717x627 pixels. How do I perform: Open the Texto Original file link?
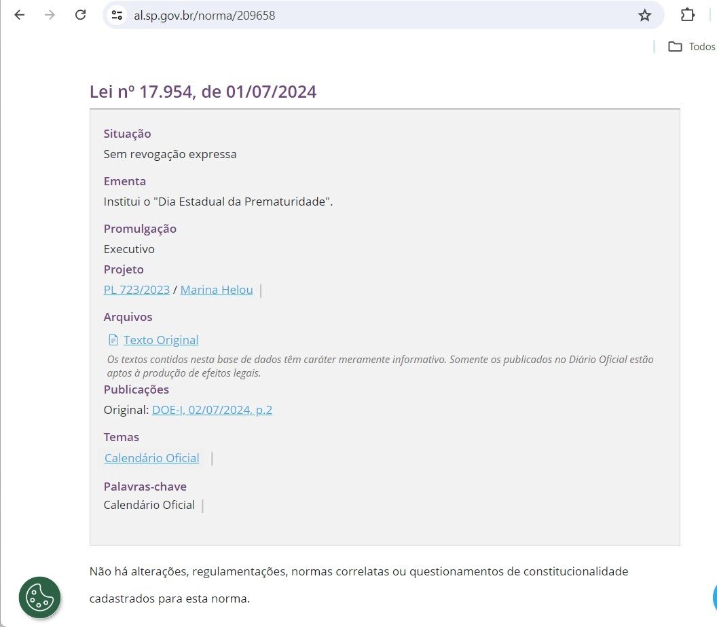click(161, 340)
